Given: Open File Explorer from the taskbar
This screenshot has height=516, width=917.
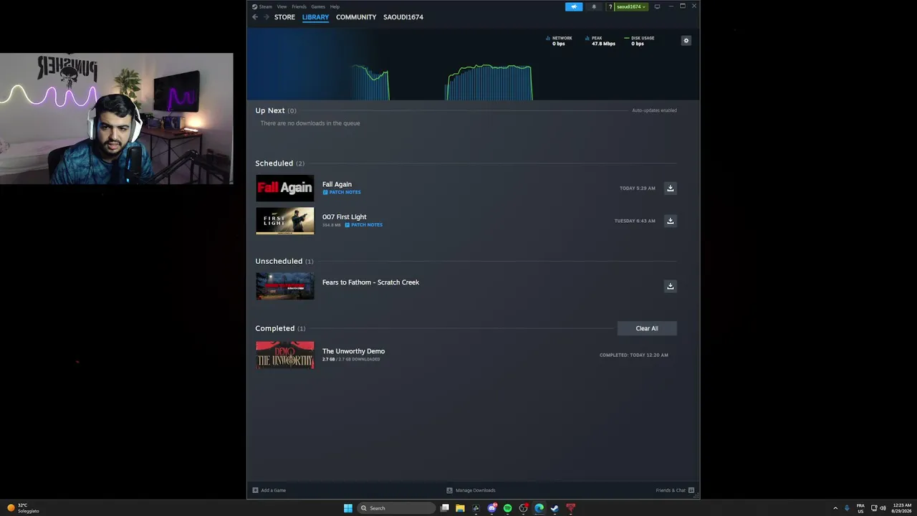Looking at the screenshot, I should [460, 508].
